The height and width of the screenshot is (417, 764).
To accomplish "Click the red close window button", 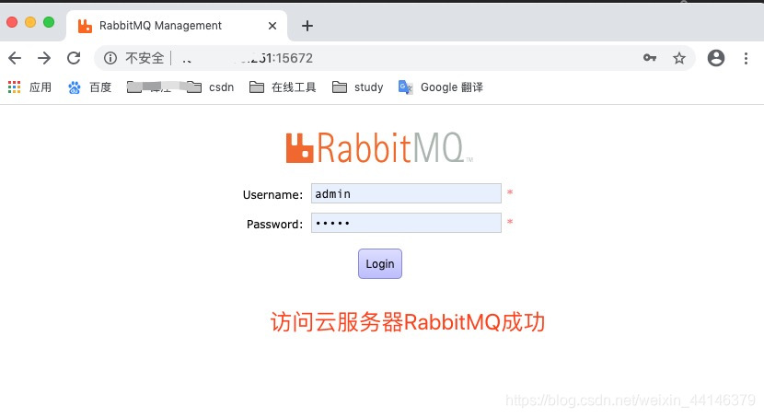I will (12, 22).
